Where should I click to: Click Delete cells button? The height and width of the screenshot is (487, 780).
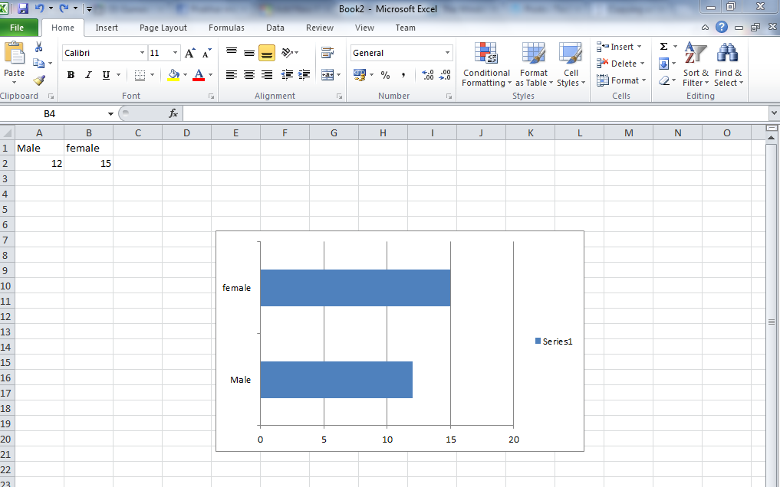(620, 64)
